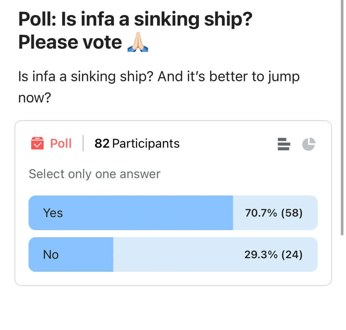This screenshot has width=346, height=330.
Task: Select the Yes answer option
Action: click(x=173, y=213)
